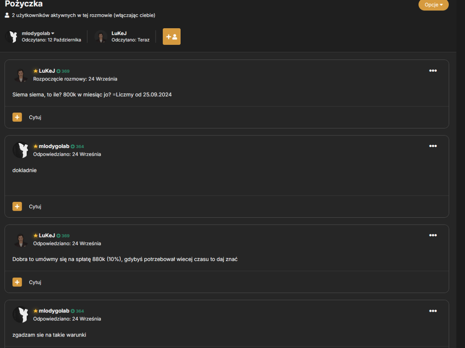Click the add participant icon button
465x348 pixels.
[172, 37]
